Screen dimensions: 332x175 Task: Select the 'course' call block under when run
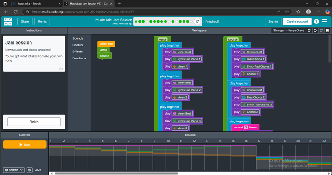[x=104, y=56]
